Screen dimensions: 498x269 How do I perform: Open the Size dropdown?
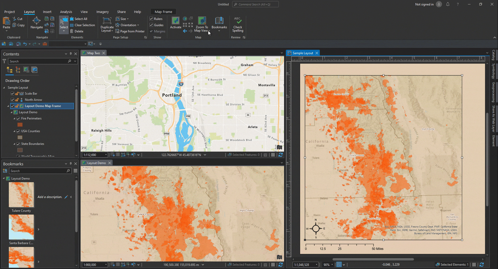point(122,19)
